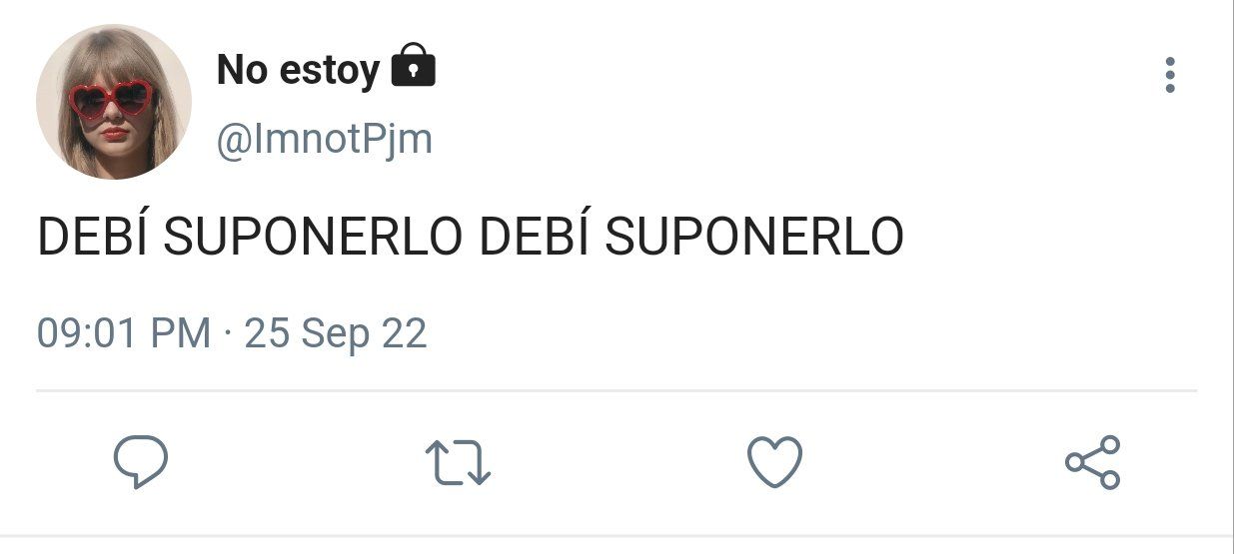Click the 25 Sep 22 date
This screenshot has height=554, width=1234.
336,332
